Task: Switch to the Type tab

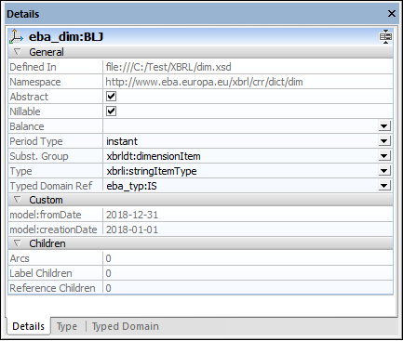Action: click(x=67, y=326)
